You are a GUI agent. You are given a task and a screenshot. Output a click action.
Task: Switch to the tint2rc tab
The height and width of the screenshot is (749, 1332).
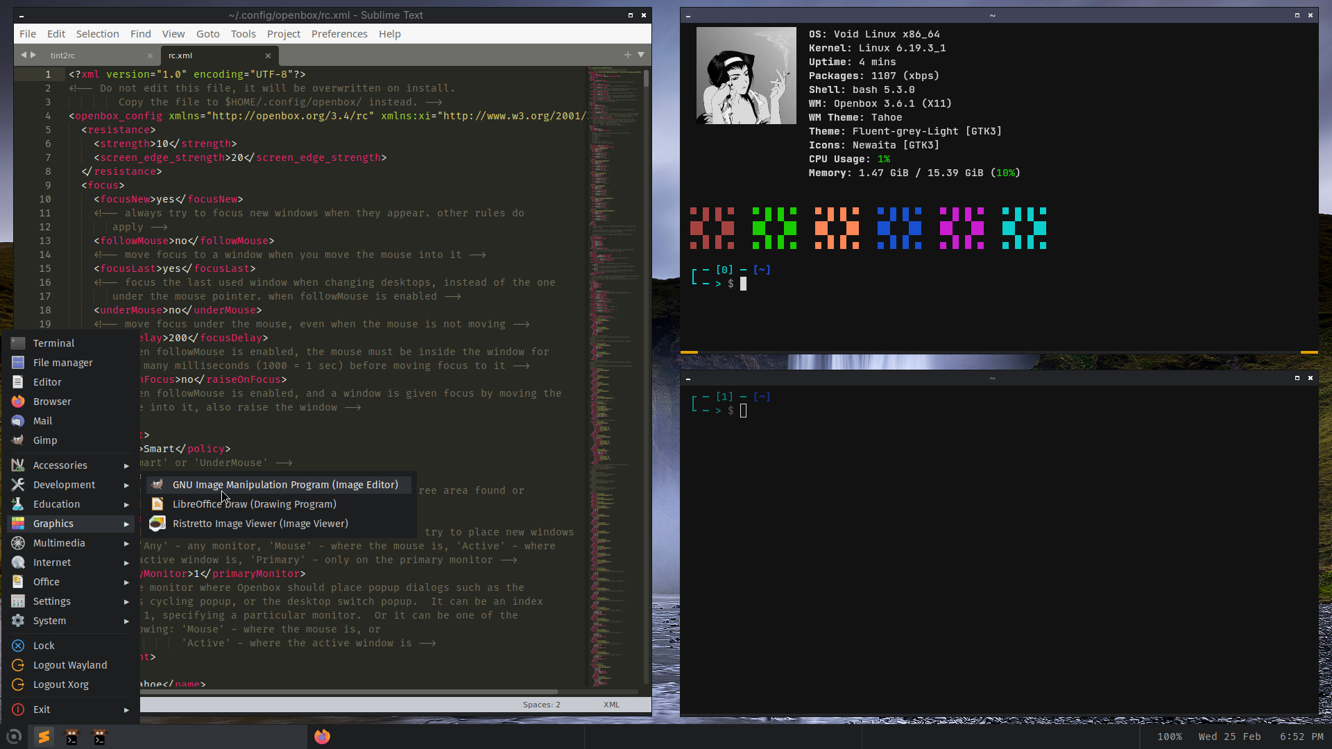click(62, 55)
